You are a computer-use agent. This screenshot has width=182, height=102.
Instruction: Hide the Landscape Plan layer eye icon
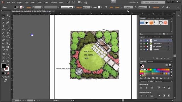141,43
